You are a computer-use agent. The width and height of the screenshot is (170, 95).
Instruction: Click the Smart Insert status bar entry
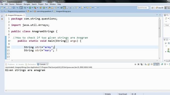click(123, 94)
